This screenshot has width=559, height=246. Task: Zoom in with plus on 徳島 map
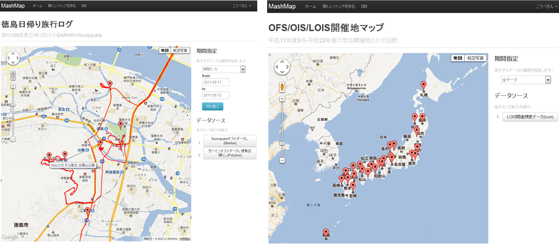(13, 85)
